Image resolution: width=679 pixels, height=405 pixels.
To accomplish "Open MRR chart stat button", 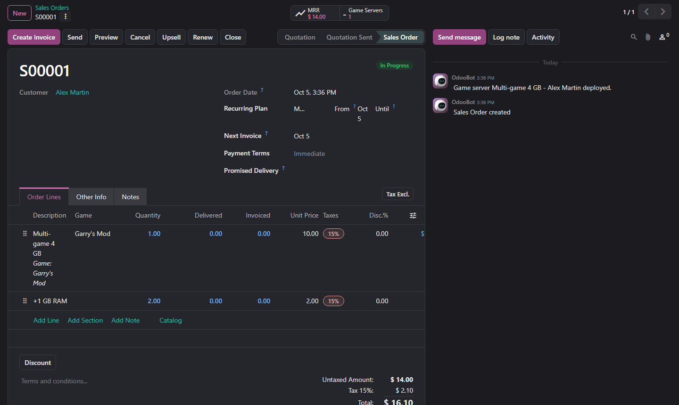I will (x=315, y=13).
